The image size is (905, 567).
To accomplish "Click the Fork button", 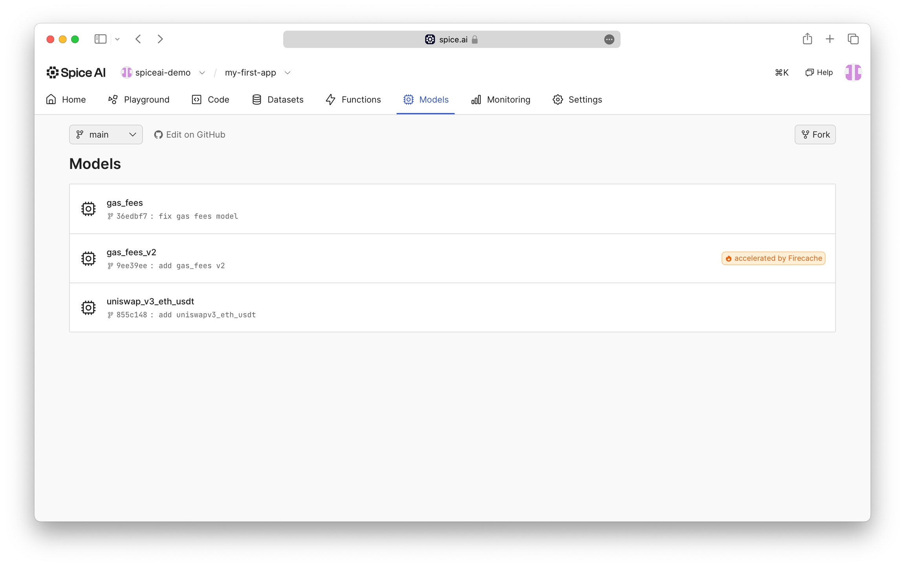I will pyautogui.click(x=815, y=135).
